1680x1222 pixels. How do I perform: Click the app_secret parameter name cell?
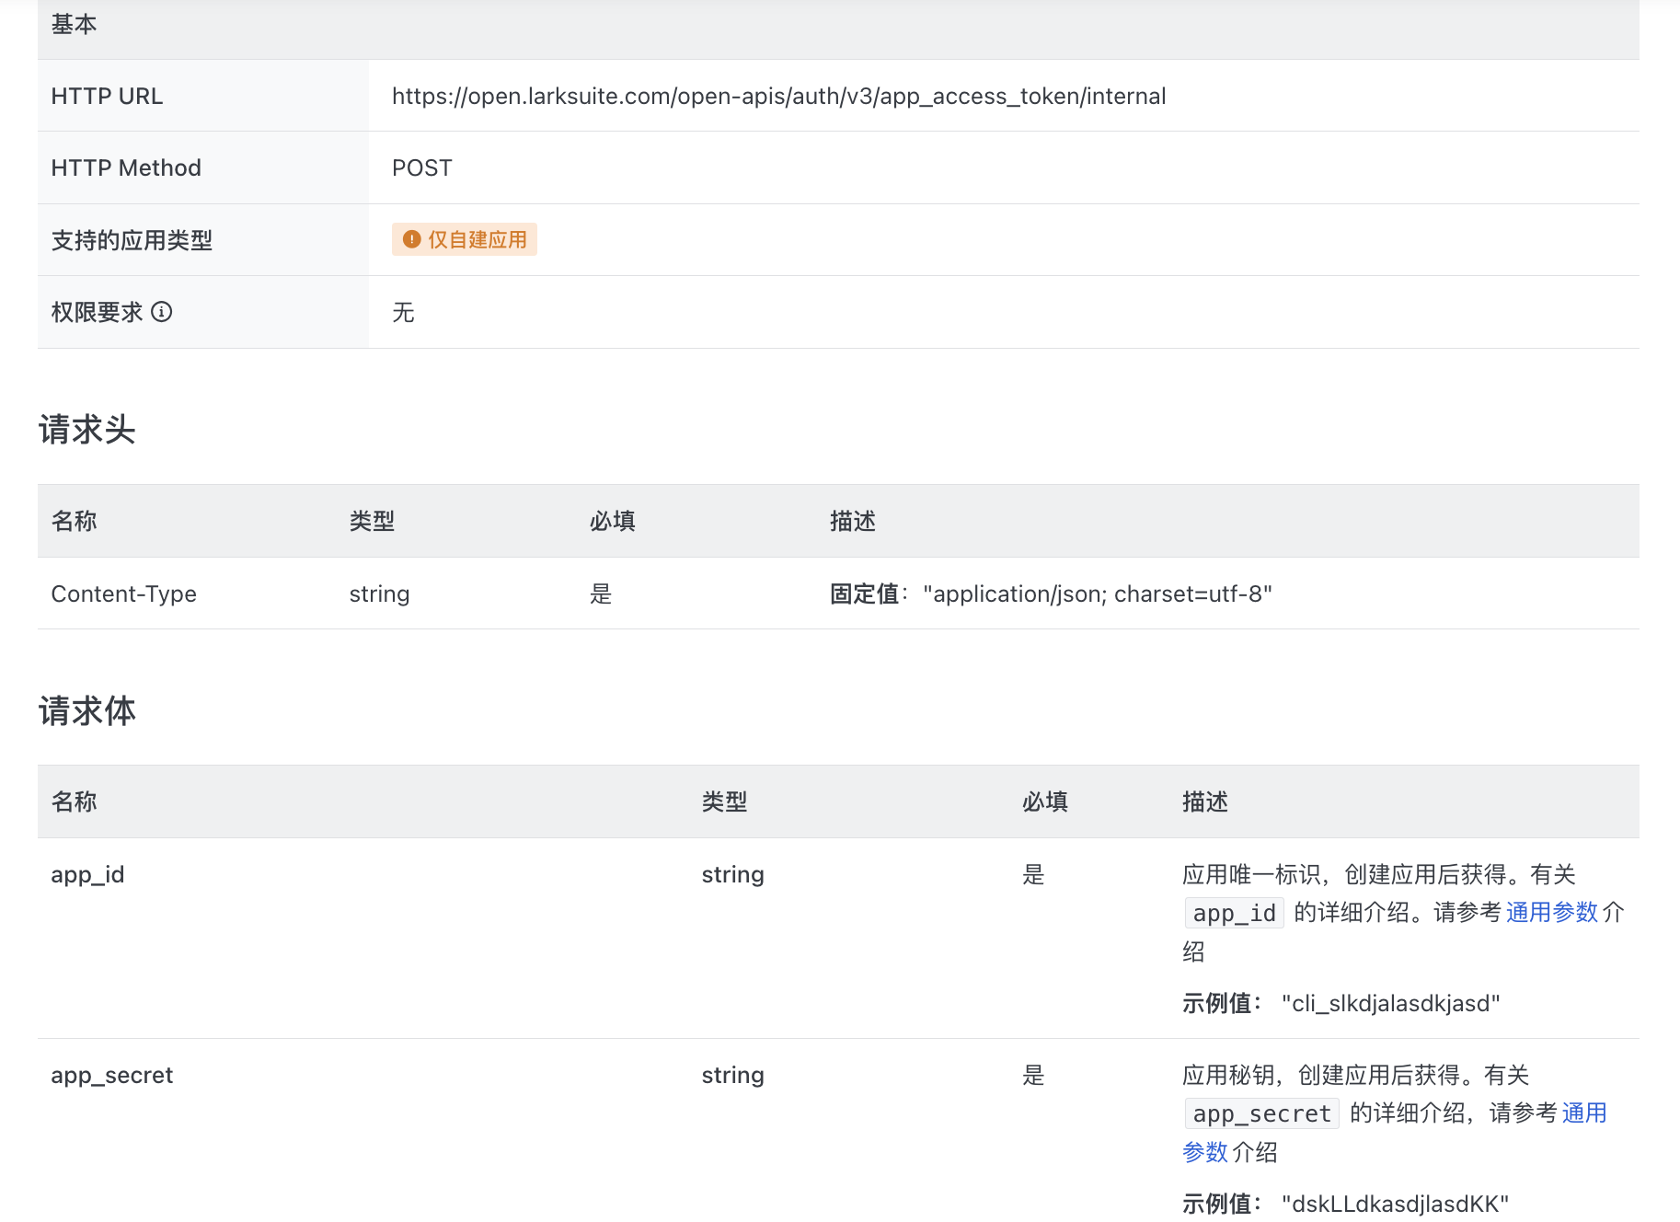pyautogui.click(x=111, y=1075)
